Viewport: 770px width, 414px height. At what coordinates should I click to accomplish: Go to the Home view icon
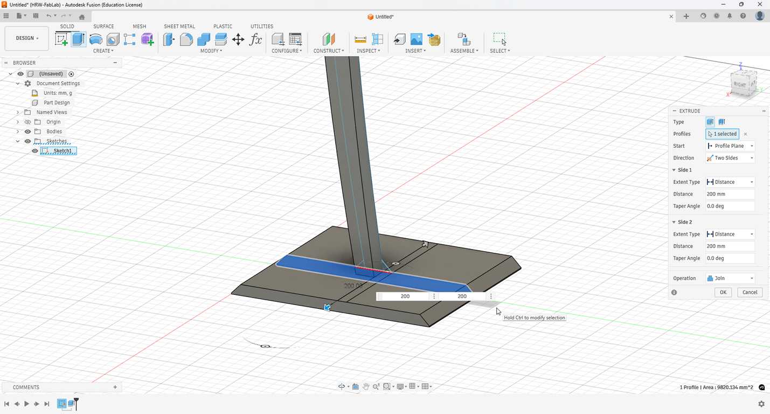click(82, 17)
